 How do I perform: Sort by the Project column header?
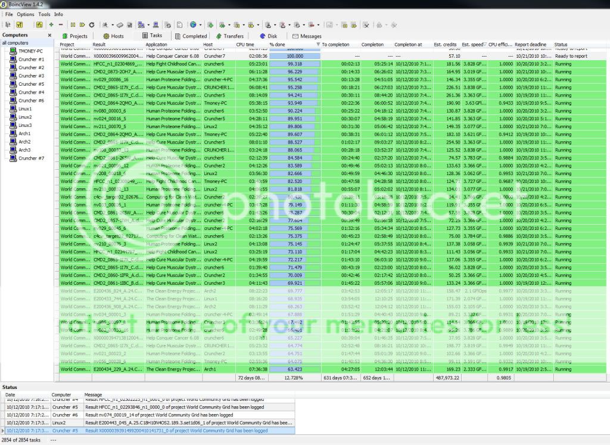pos(76,45)
